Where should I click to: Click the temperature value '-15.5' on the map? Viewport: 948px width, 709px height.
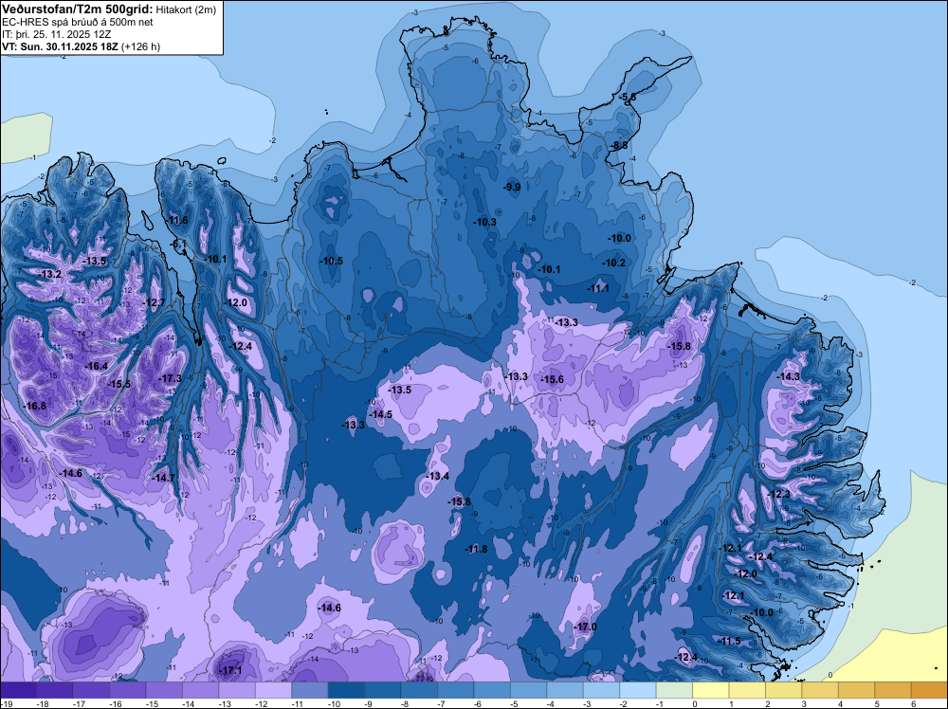119,385
